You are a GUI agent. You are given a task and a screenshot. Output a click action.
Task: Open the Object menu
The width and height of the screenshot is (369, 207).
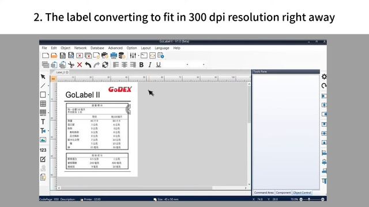tap(65, 48)
